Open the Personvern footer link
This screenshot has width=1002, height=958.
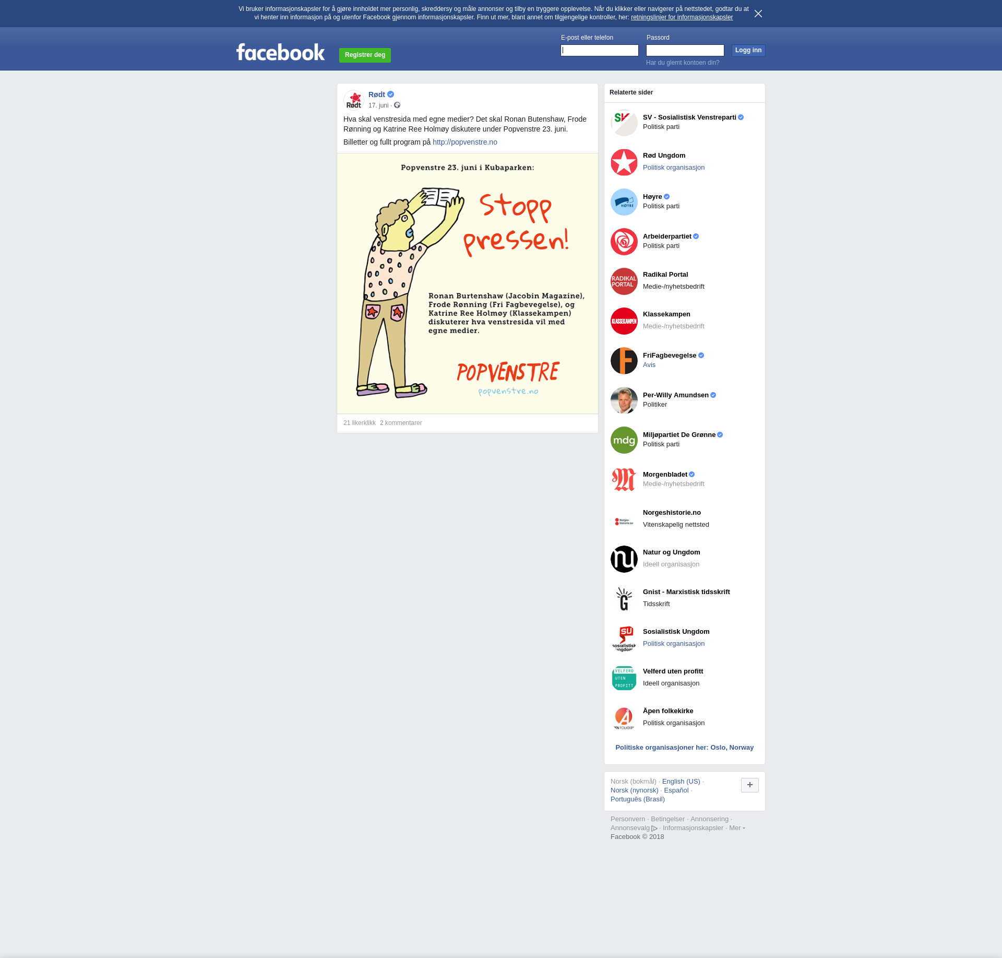(628, 819)
